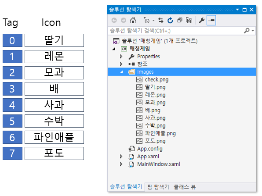Click the 참조 references icon
The width and height of the screenshot is (262, 196).
131,64
